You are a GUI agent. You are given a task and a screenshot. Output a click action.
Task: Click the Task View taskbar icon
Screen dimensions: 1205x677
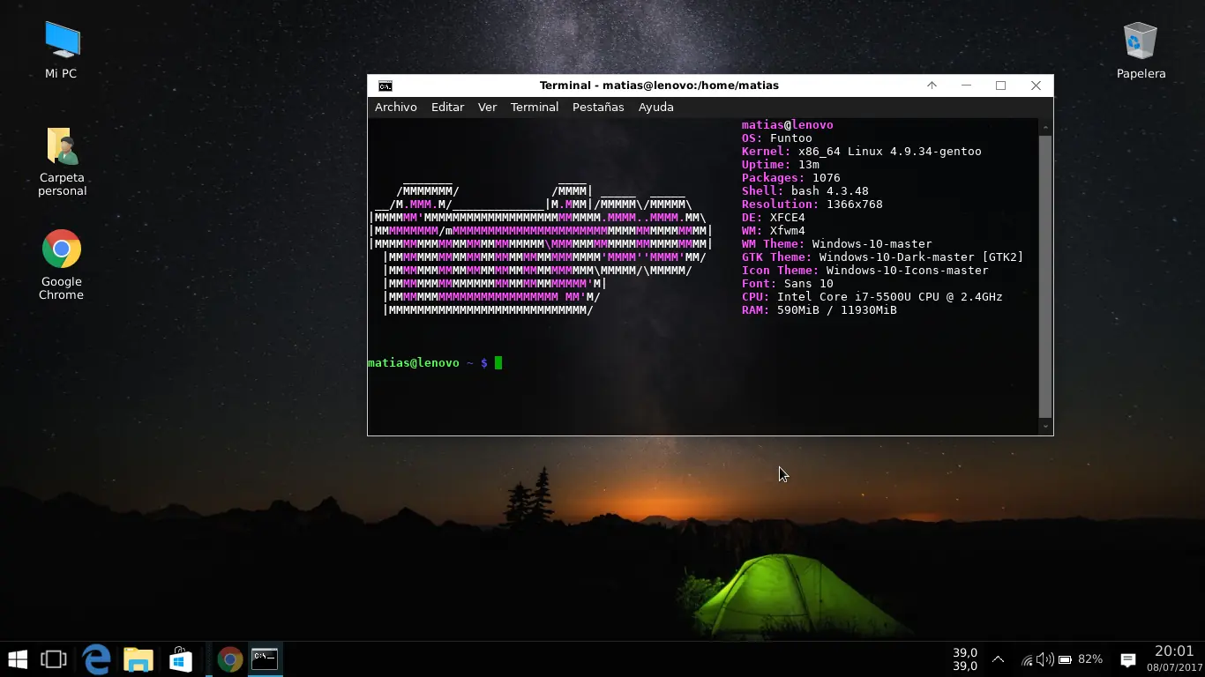pos(54,659)
